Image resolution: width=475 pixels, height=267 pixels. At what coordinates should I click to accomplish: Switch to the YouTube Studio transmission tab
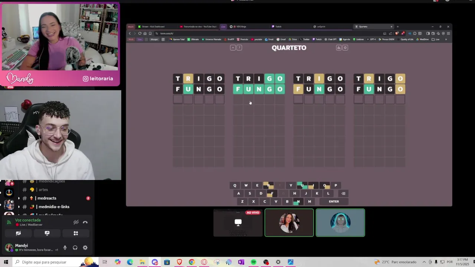pos(199,27)
